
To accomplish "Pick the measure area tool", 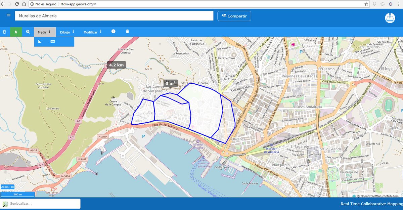I will tap(40, 42).
